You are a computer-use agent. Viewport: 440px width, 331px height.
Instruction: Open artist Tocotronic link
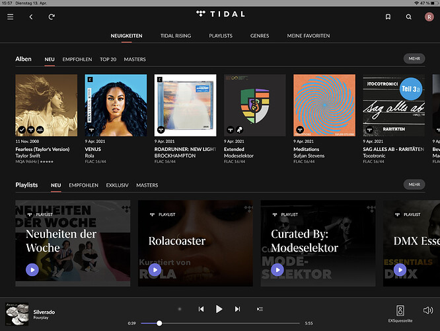click(x=374, y=156)
